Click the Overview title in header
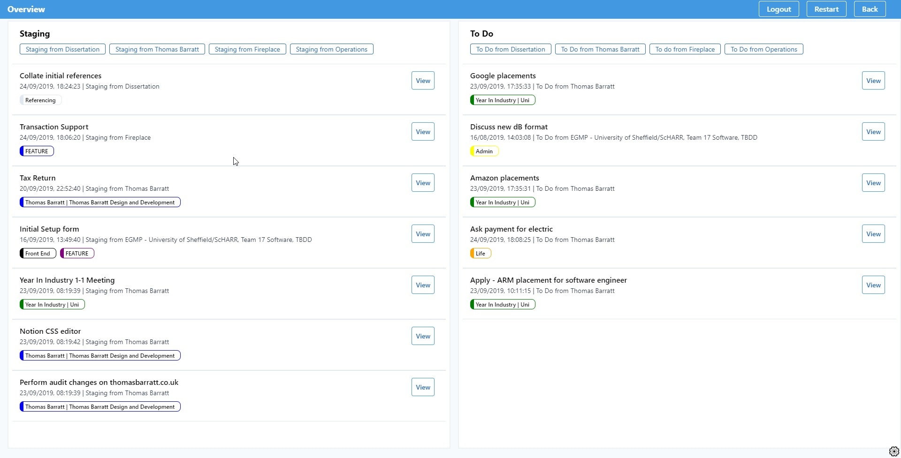Viewport: 901px width, 458px height. pos(26,9)
